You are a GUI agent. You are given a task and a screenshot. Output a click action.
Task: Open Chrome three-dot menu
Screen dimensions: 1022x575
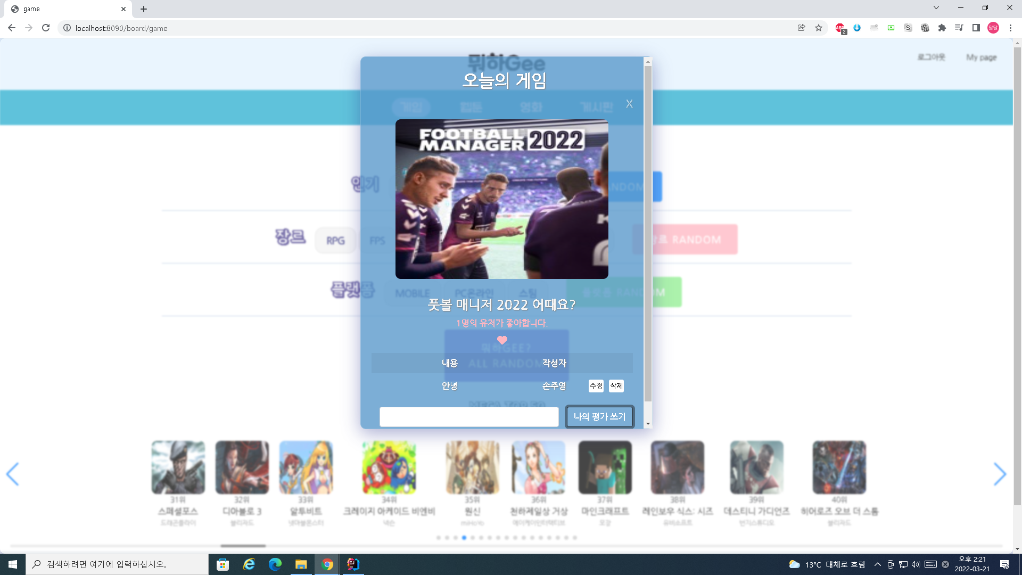pyautogui.click(x=1010, y=28)
